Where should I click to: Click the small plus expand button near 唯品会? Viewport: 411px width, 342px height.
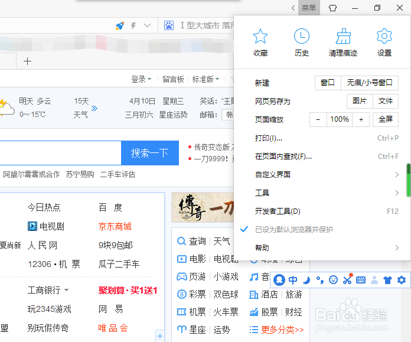pos(160,336)
